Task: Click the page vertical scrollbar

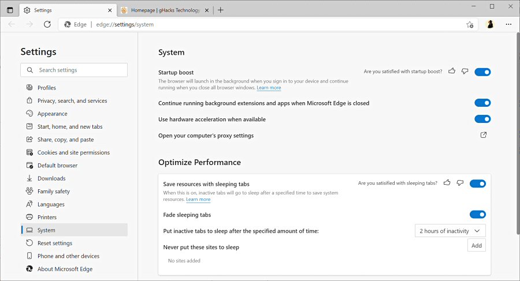Action: coord(518,133)
